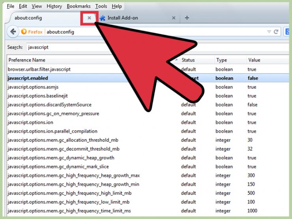Select gc_high_frequency_low_limit_mb row

click(148, 202)
